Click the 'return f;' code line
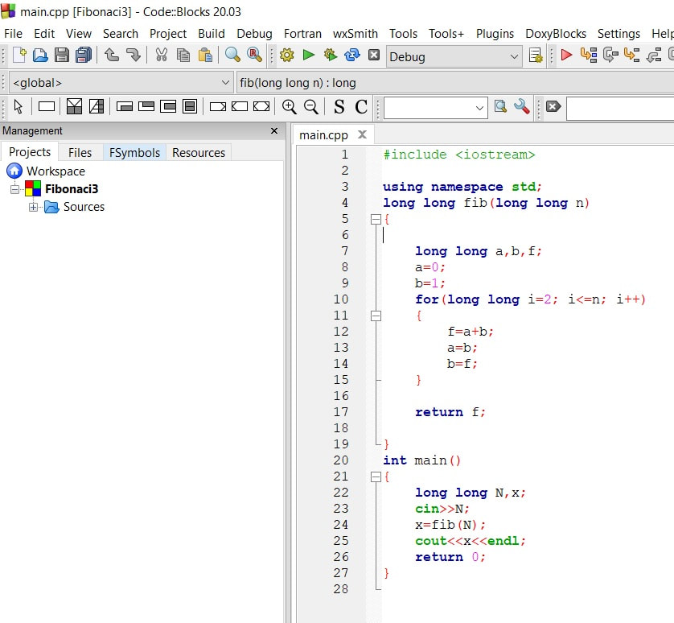Screen dimensions: 674x623 (450, 412)
